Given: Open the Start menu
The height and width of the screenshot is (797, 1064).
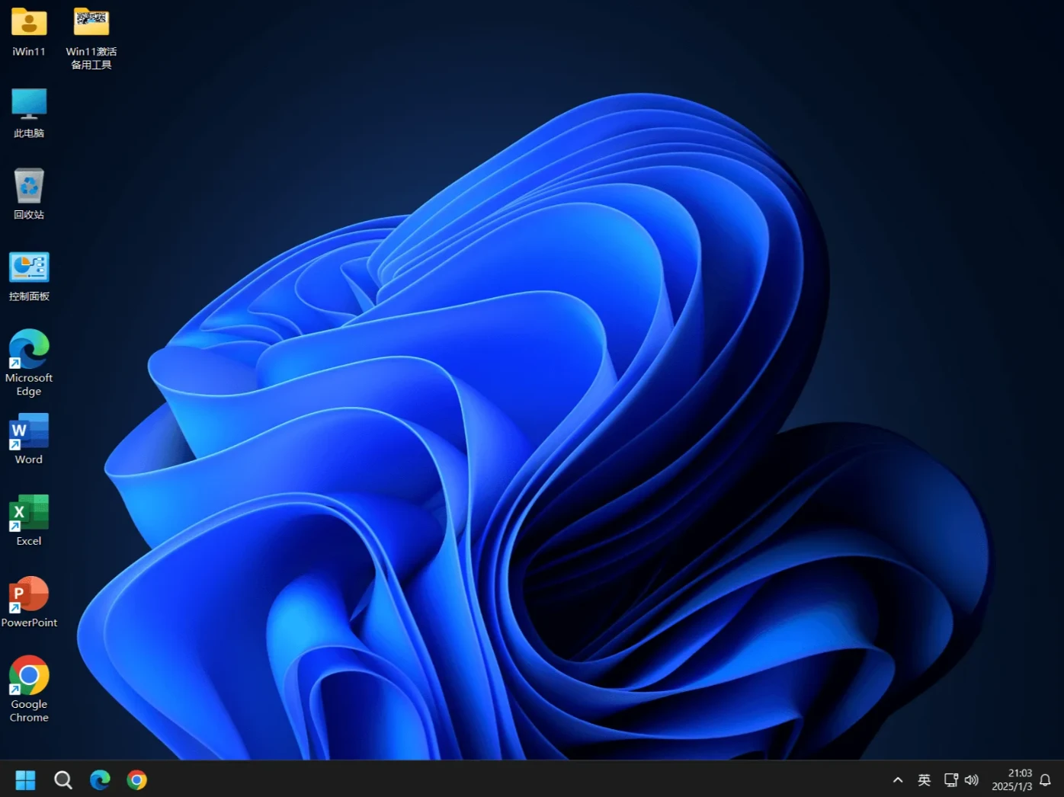Looking at the screenshot, I should coord(24,779).
